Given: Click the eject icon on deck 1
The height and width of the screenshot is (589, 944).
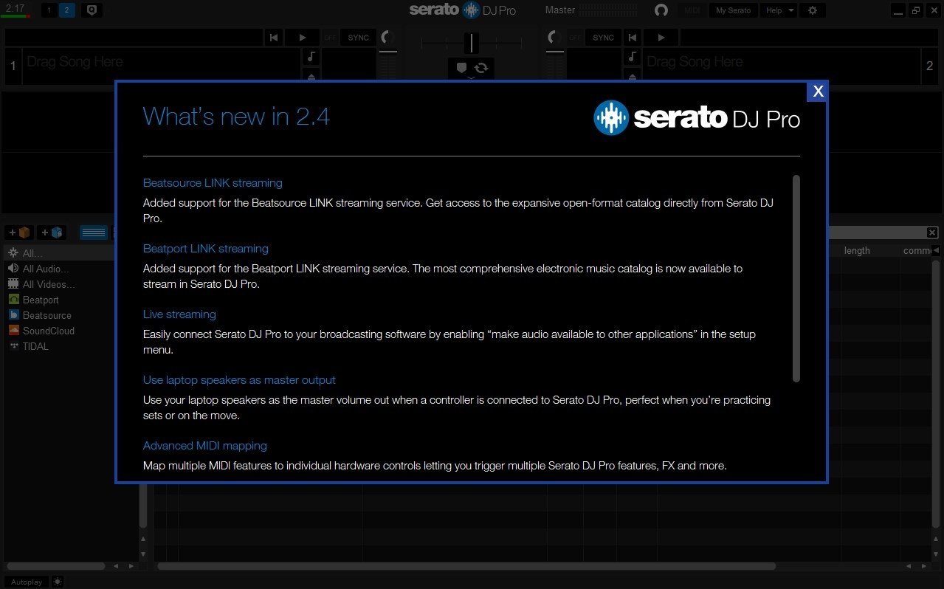Looking at the screenshot, I should coord(311,75).
